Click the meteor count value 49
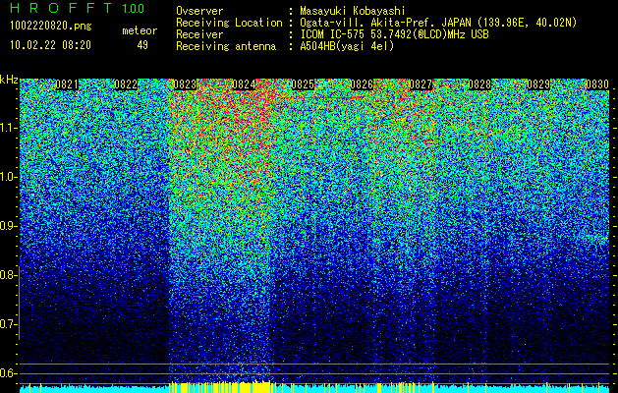This screenshot has height=393, width=618. tap(142, 45)
